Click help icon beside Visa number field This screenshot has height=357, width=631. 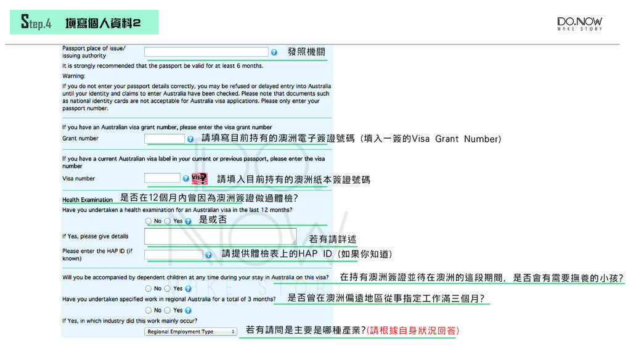[185, 178]
